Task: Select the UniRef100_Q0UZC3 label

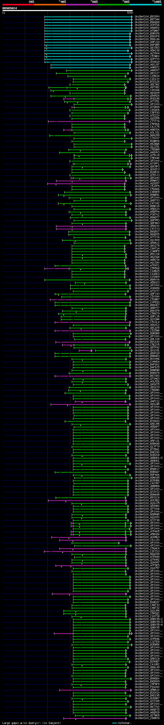Action: coord(147,169)
